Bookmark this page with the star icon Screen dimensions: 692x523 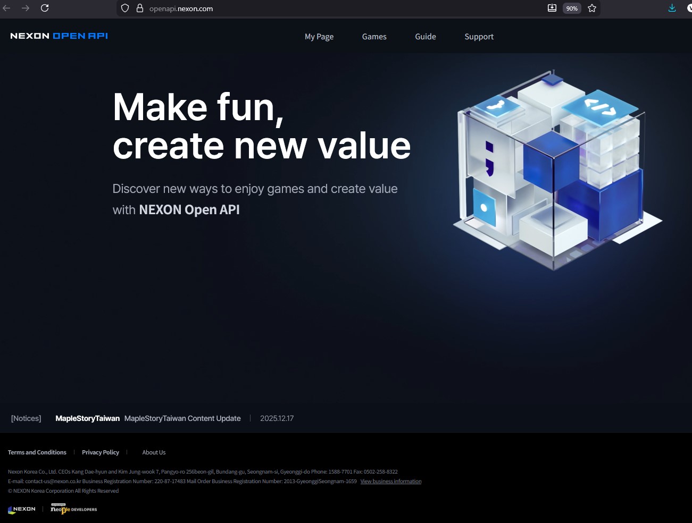pos(592,8)
